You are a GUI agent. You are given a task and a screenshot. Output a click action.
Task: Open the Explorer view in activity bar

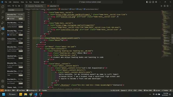coord(3,6)
